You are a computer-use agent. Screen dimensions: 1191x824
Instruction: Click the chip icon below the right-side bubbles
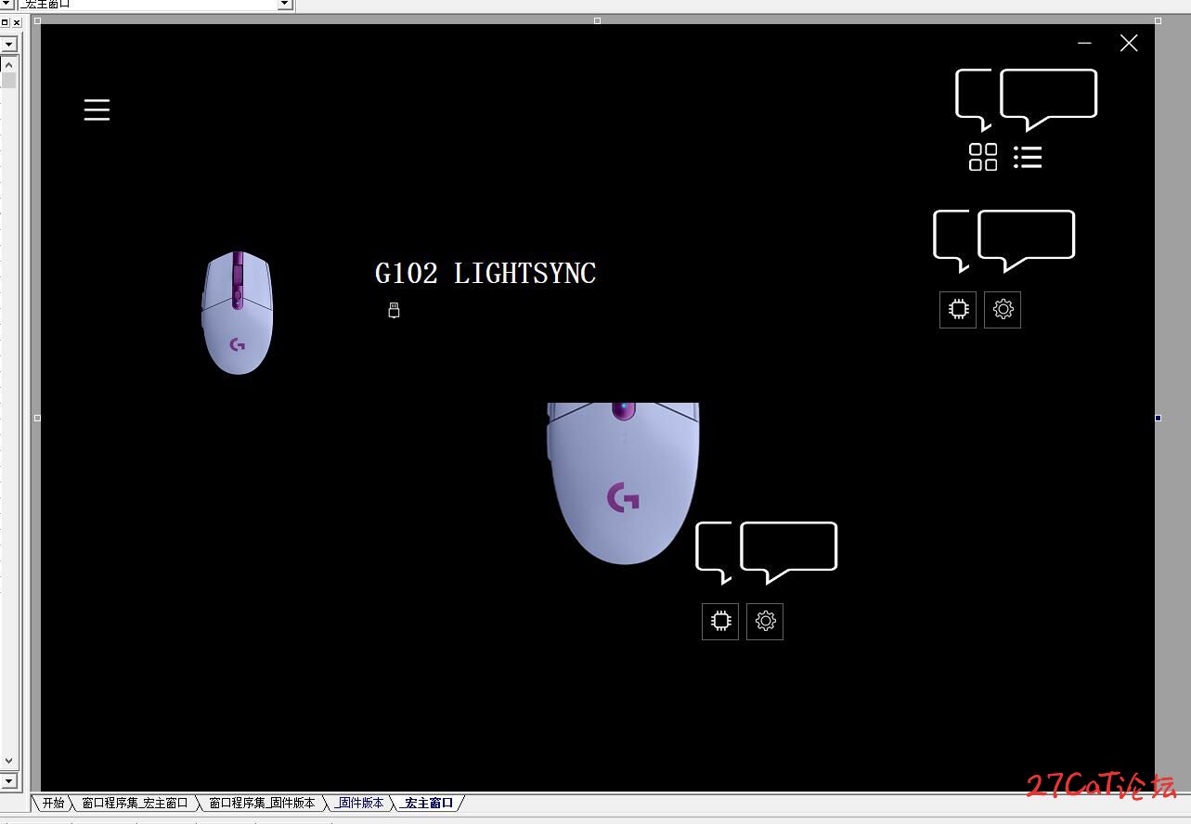point(958,309)
